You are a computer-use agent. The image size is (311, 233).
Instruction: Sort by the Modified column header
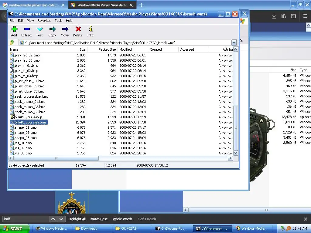pyautogui.click(x=133, y=49)
